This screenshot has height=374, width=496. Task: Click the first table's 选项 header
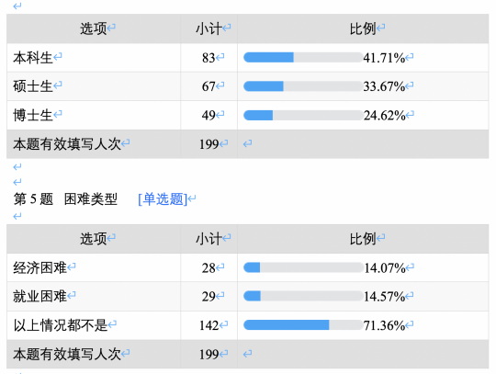[94, 28]
